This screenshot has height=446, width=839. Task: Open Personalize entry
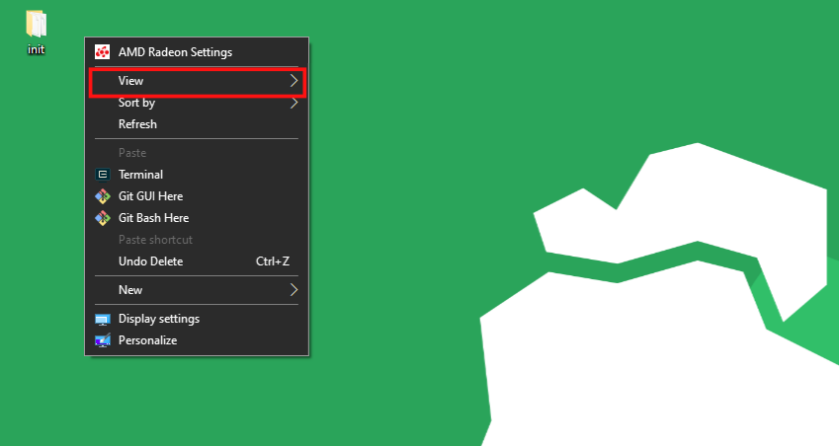click(197, 340)
